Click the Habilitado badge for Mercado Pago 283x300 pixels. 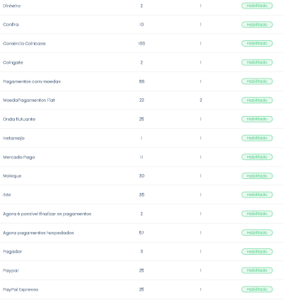point(257,157)
